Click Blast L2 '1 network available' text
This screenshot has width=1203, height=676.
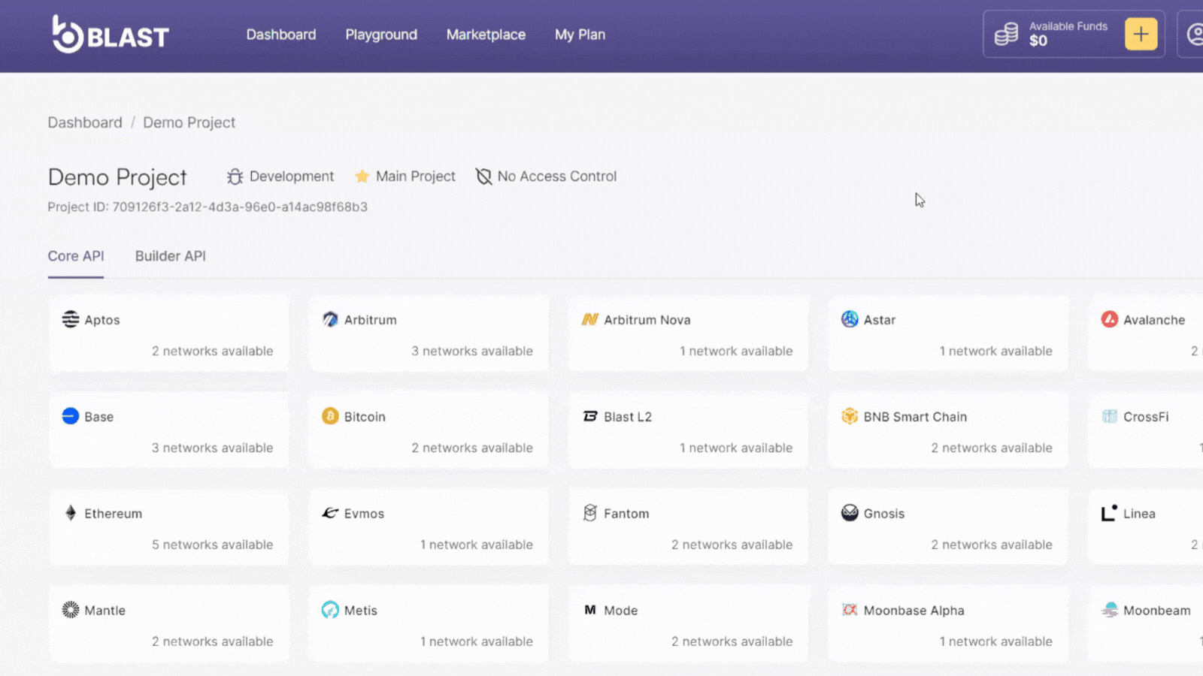pos(736,448)
